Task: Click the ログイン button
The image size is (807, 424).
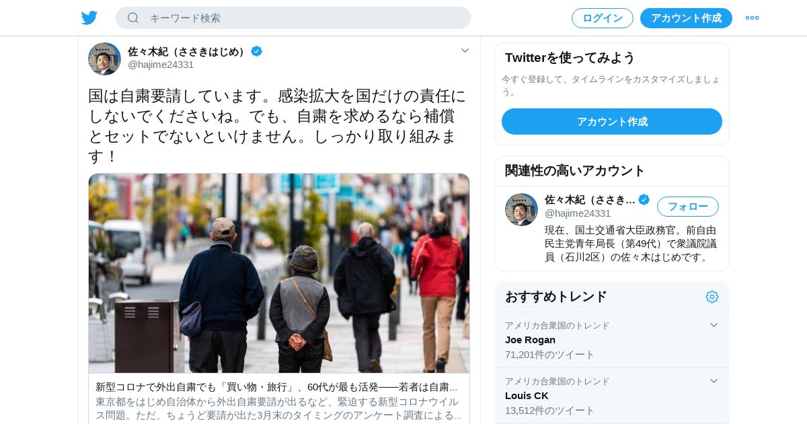Action: [603, 18]
